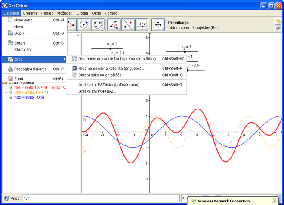Toggle visibility of function f(x)
This screenshot has height=205, width=284.
pyautogui.click(x=11, y=87)
